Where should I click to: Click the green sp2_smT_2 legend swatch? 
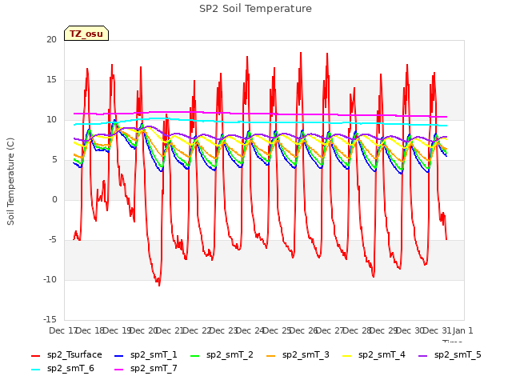194,355
